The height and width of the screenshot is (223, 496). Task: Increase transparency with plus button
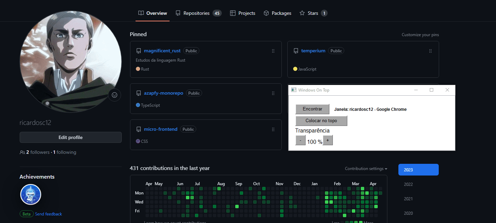point(328,140)
